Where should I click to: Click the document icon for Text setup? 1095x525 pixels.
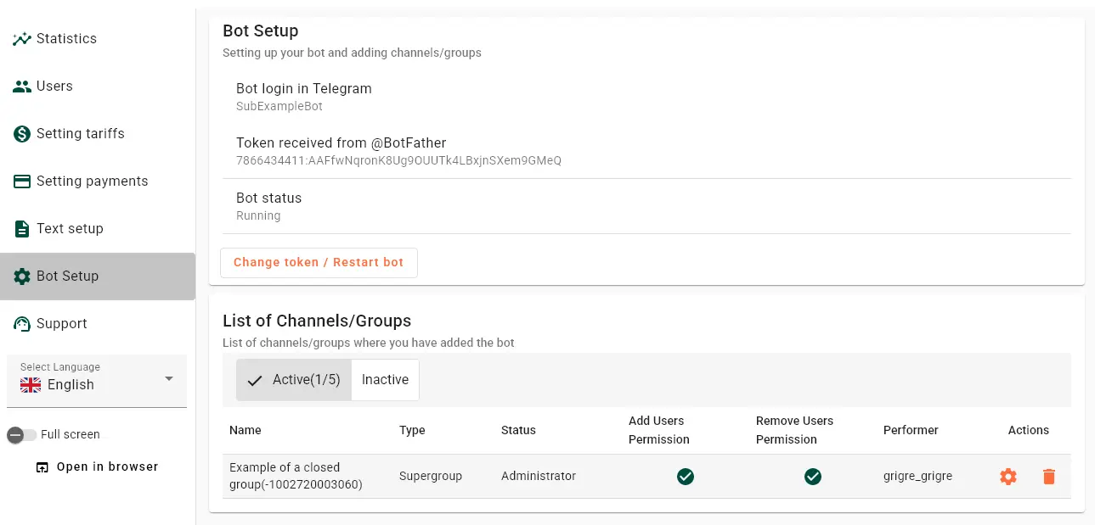[x=22, y=229]
